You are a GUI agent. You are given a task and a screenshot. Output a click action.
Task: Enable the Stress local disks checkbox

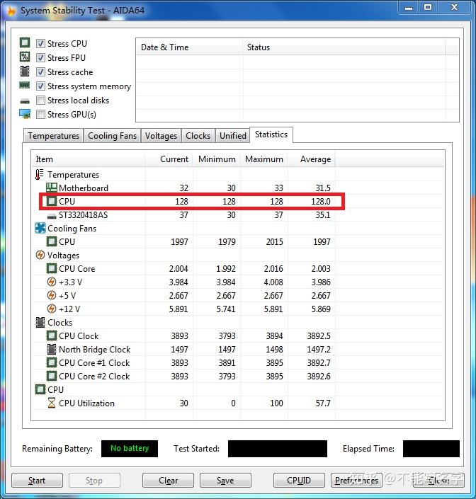click(40, 101)
